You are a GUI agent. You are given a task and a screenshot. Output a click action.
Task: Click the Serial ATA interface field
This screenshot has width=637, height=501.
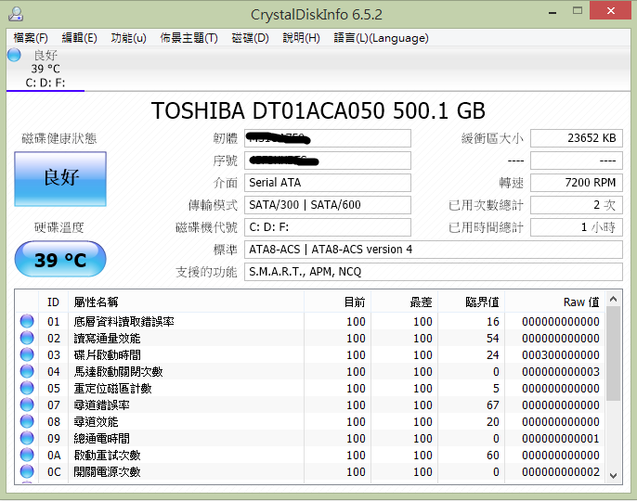click(328, 183)
